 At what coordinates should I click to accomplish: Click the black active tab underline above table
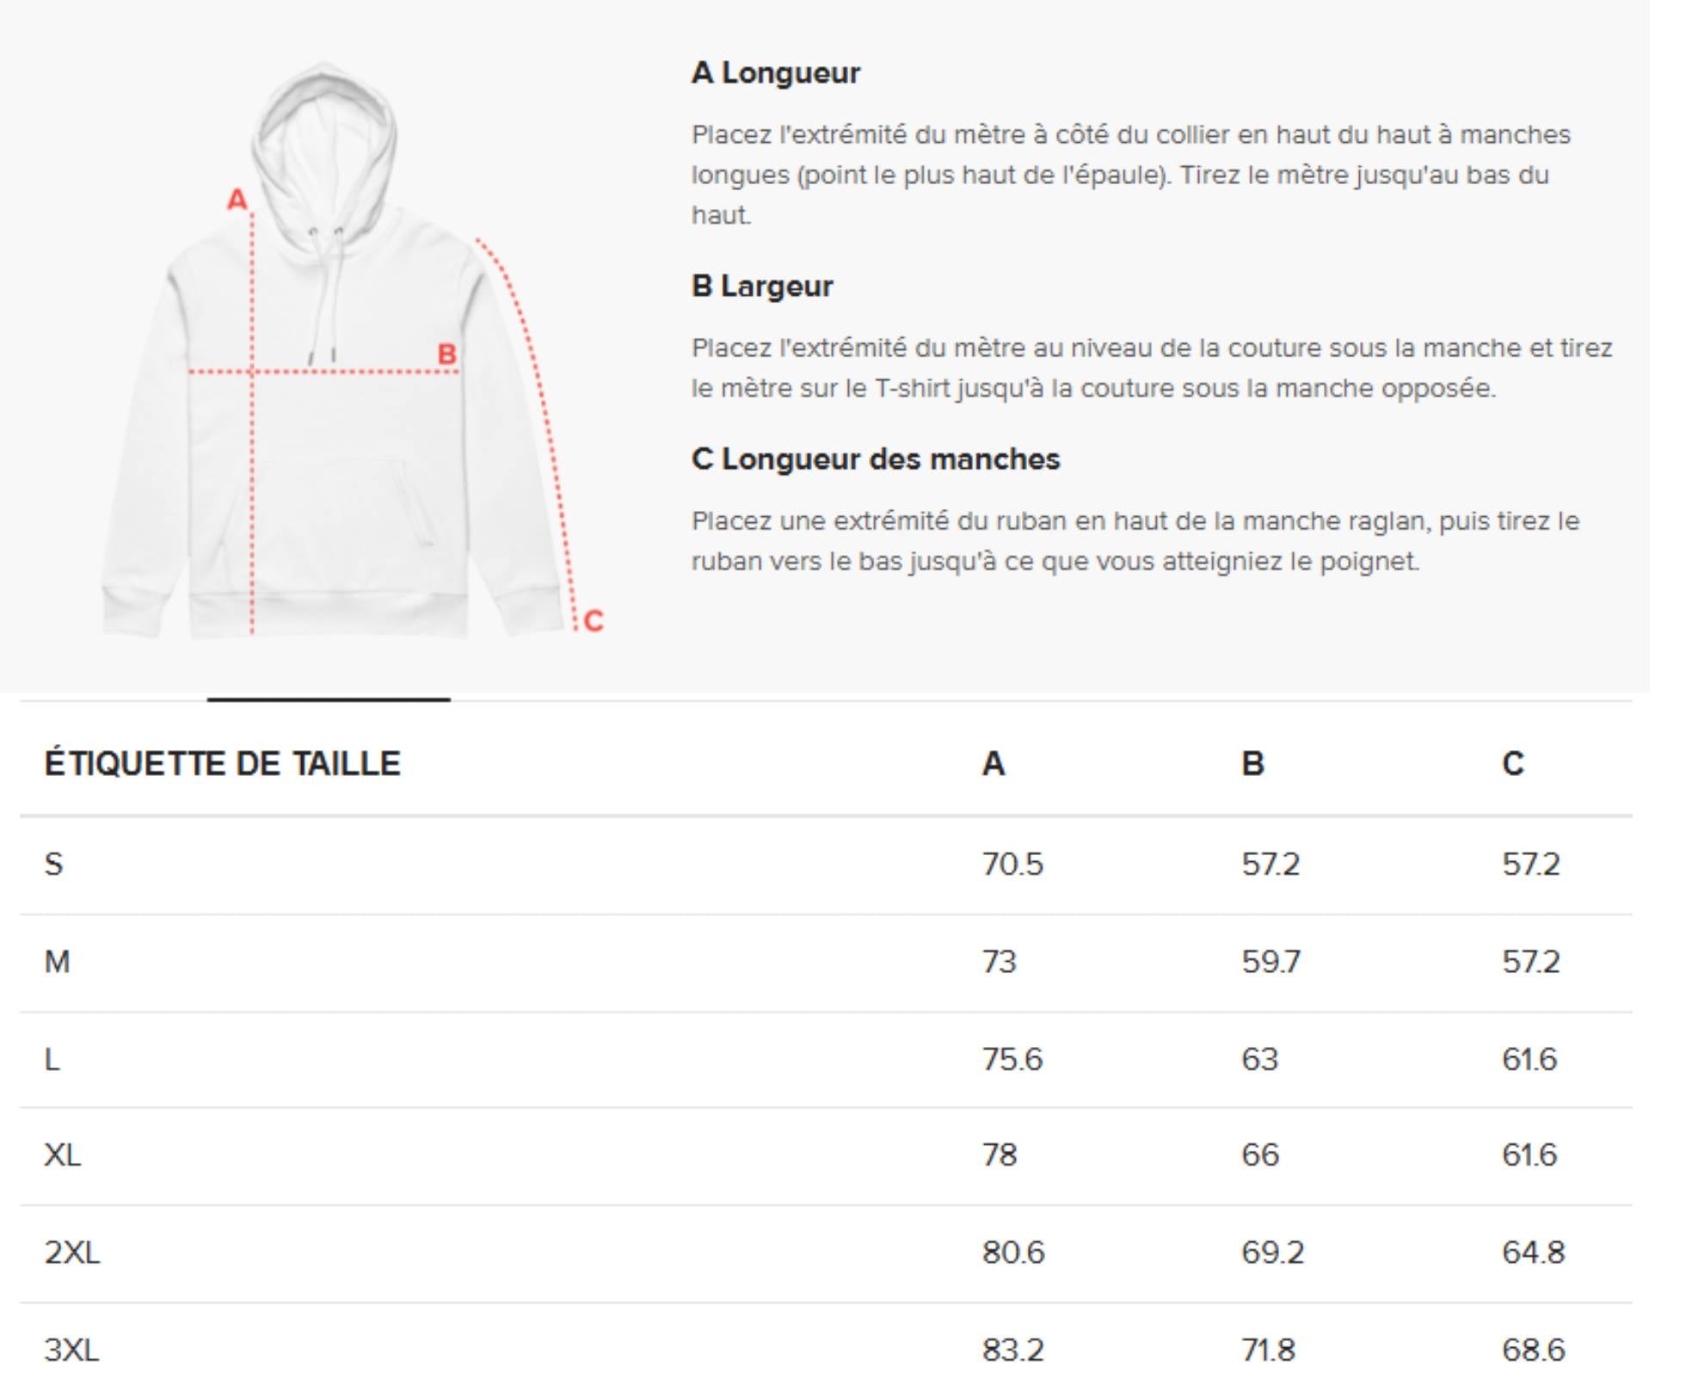click(x=329, y=699)
